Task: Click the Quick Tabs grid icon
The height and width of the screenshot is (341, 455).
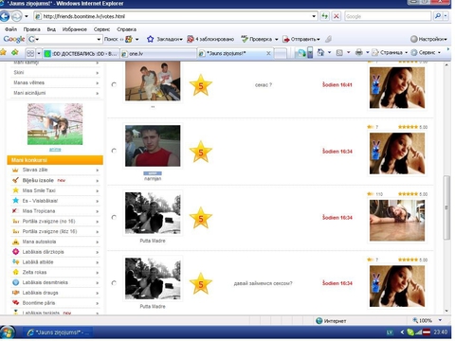Action: pos(30,53)
